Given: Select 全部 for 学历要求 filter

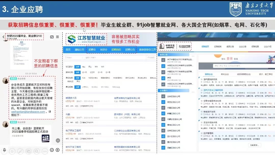Looking at the screenshot, I should tap(77, 66).
